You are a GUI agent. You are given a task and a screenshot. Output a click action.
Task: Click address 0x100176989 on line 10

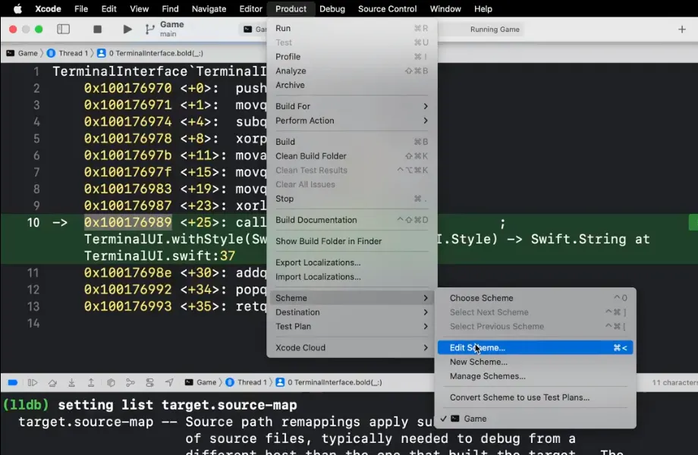point(127,222)
